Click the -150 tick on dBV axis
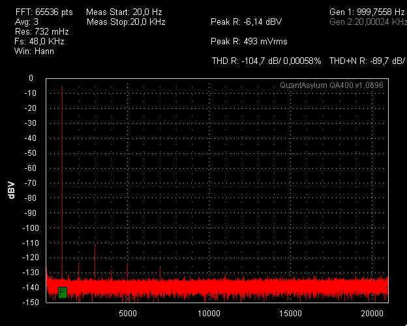407x326 pixels. (31, 303)
